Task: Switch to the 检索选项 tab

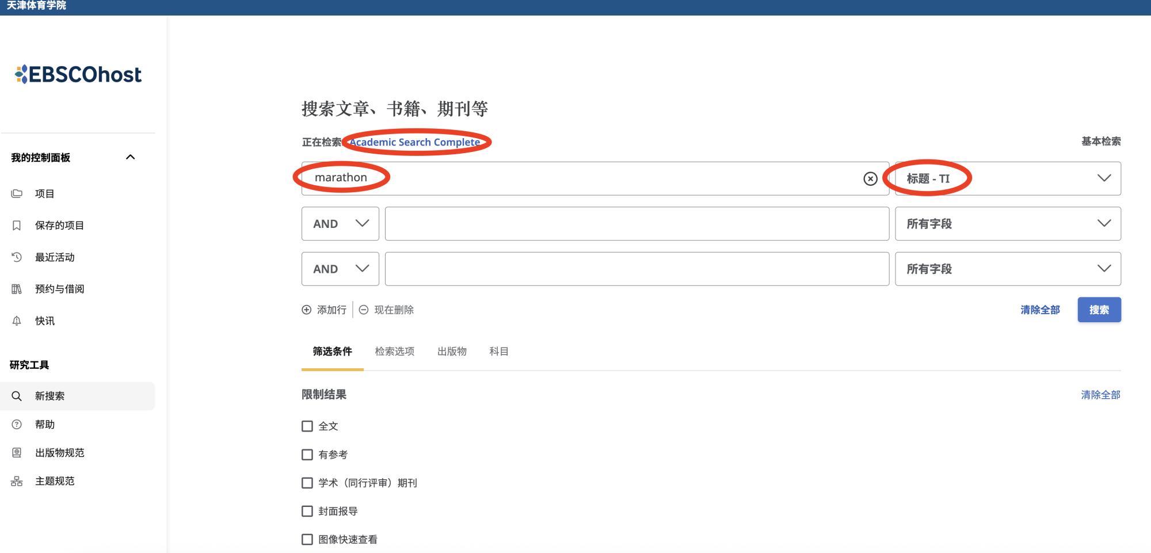Action: 394,352
